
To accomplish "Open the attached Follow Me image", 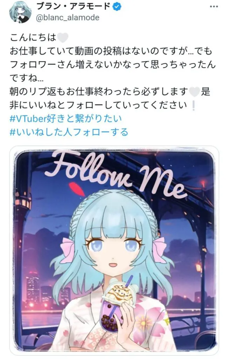I will [114, 251].
